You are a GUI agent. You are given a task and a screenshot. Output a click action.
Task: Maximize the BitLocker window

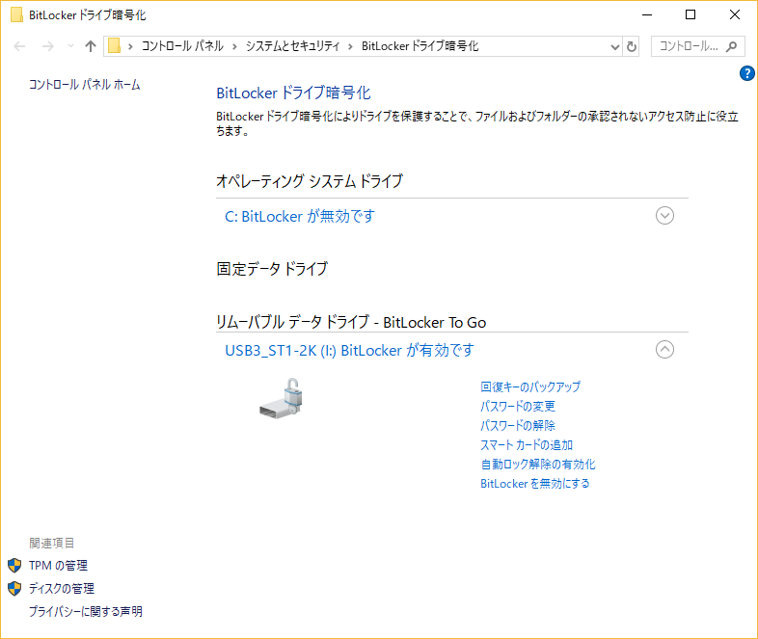click(690, 15)
